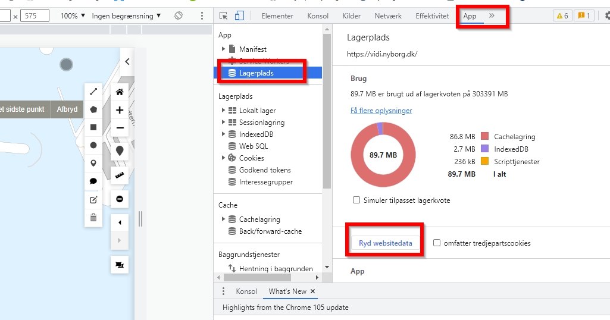Image resolution: width=610 pixels, height=320 pixels.
Task: Open the 100% zoom dropdown
Action: (x=73, y=16)
